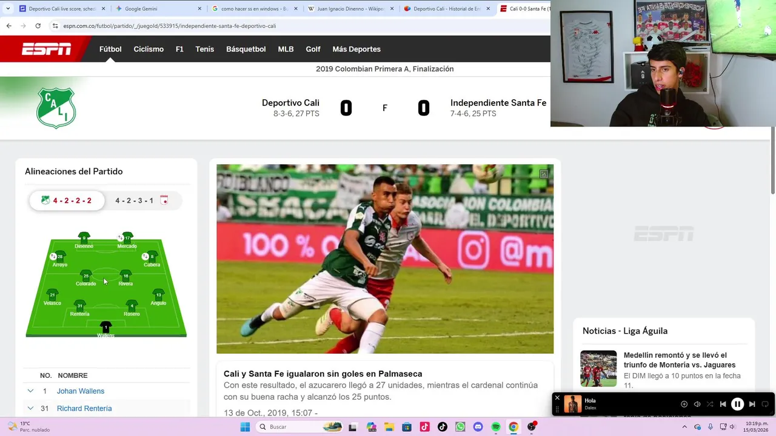Click the microphone icon in system tray
The height and width of the screenshot is (436, 776).
[710, 427]
